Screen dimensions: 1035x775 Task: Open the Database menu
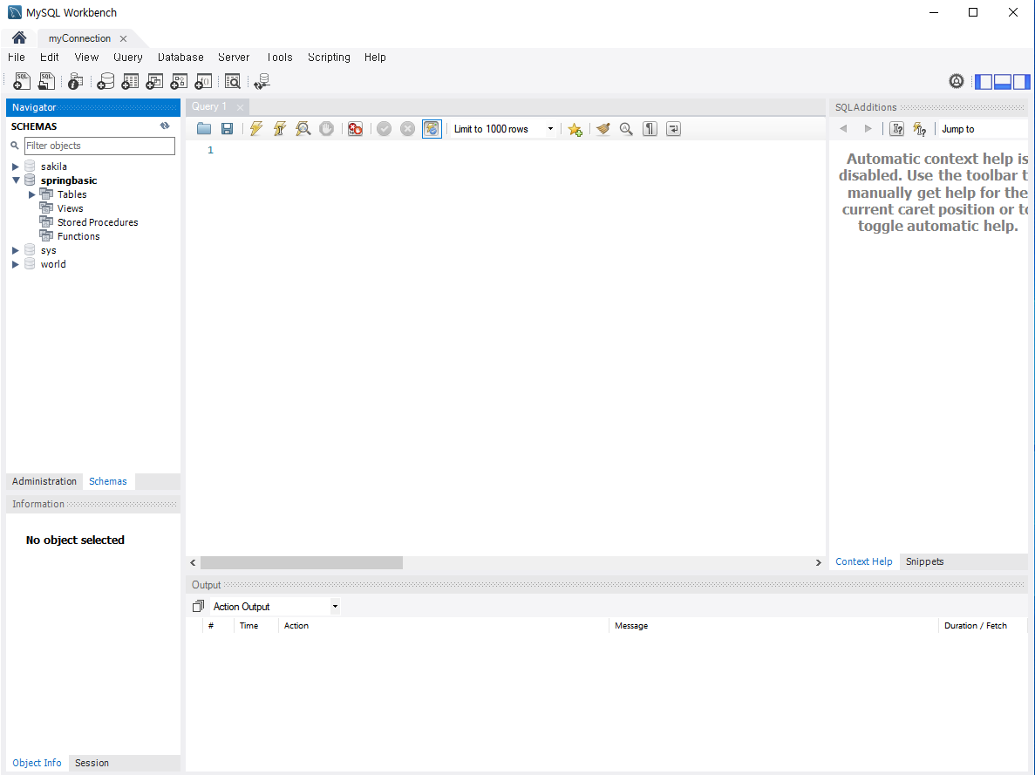180,58
